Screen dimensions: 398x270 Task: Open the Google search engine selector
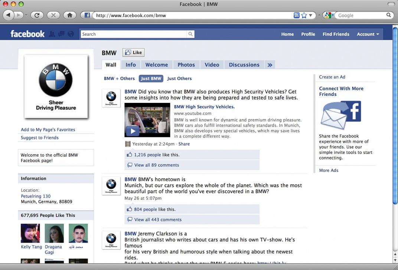329,15
